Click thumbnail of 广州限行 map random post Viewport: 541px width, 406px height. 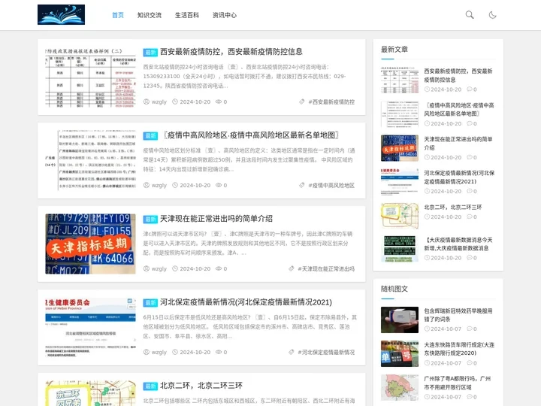click(x=400, y=388)
